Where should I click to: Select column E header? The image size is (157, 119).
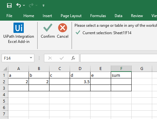click(100, 69)
